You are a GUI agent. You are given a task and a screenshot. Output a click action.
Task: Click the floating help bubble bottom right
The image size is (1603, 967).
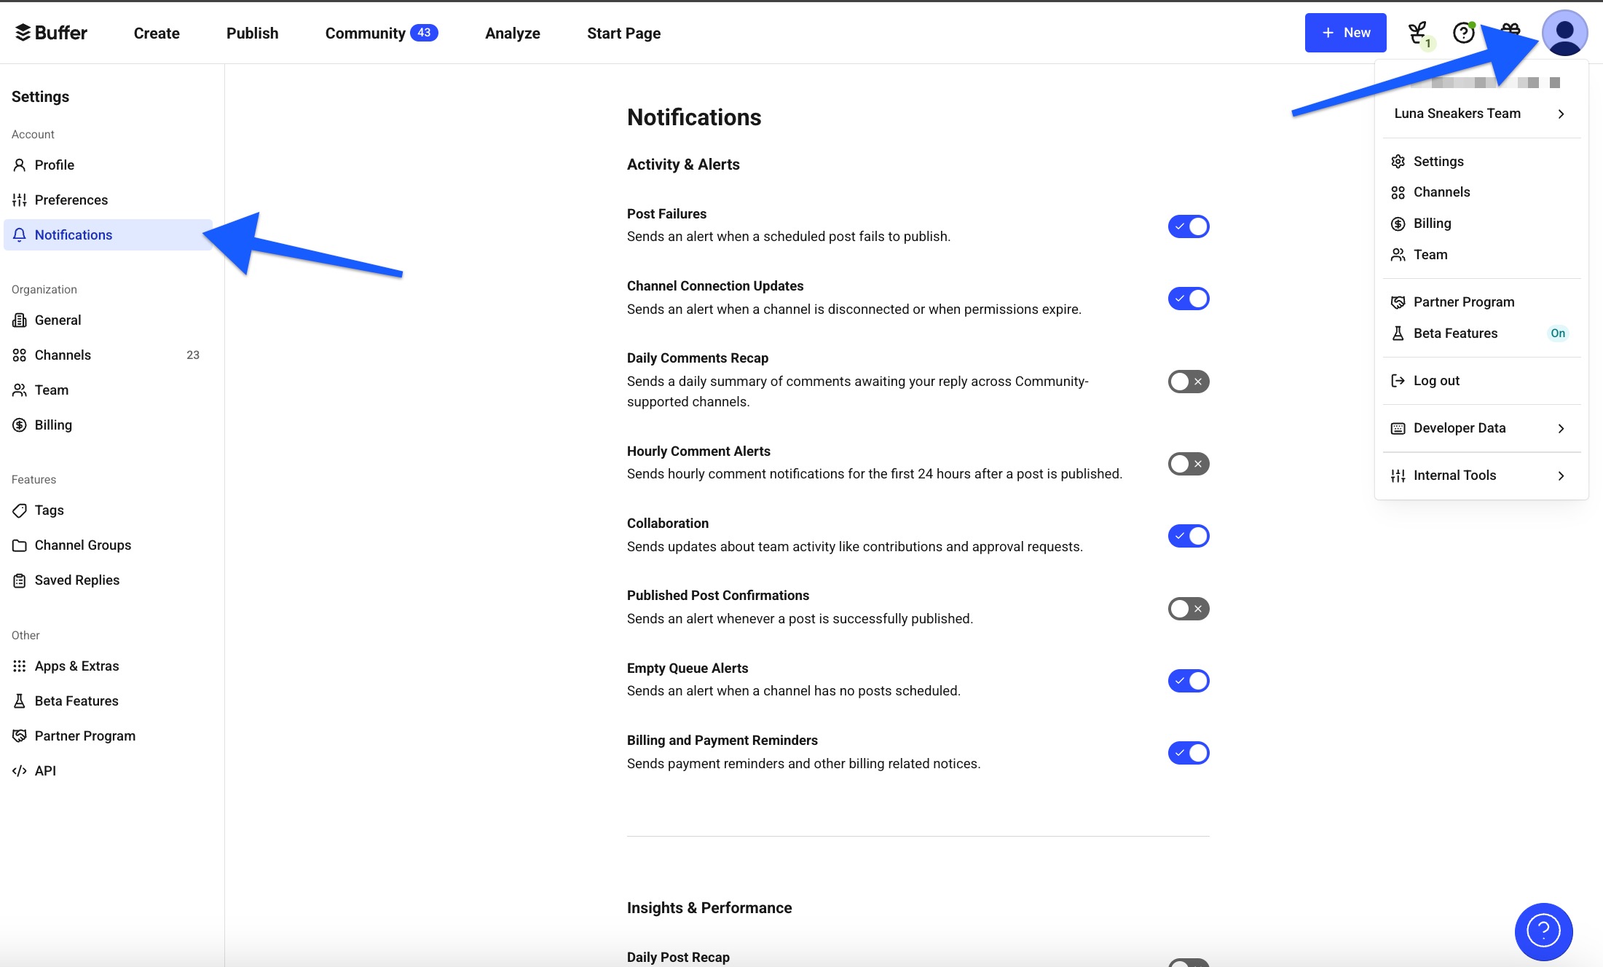click(x=1544, y=932)
